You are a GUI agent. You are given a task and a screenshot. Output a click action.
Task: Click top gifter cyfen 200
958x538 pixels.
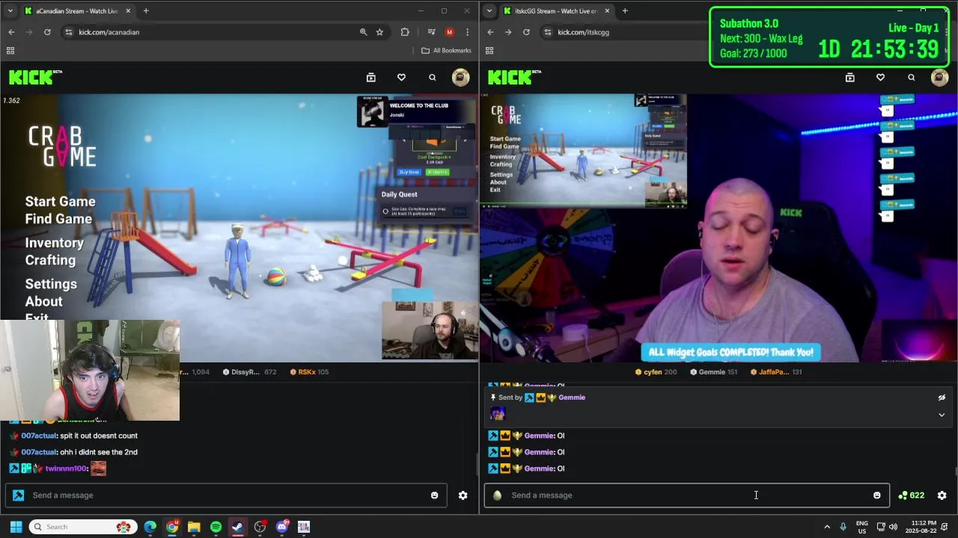pos(656,372)
